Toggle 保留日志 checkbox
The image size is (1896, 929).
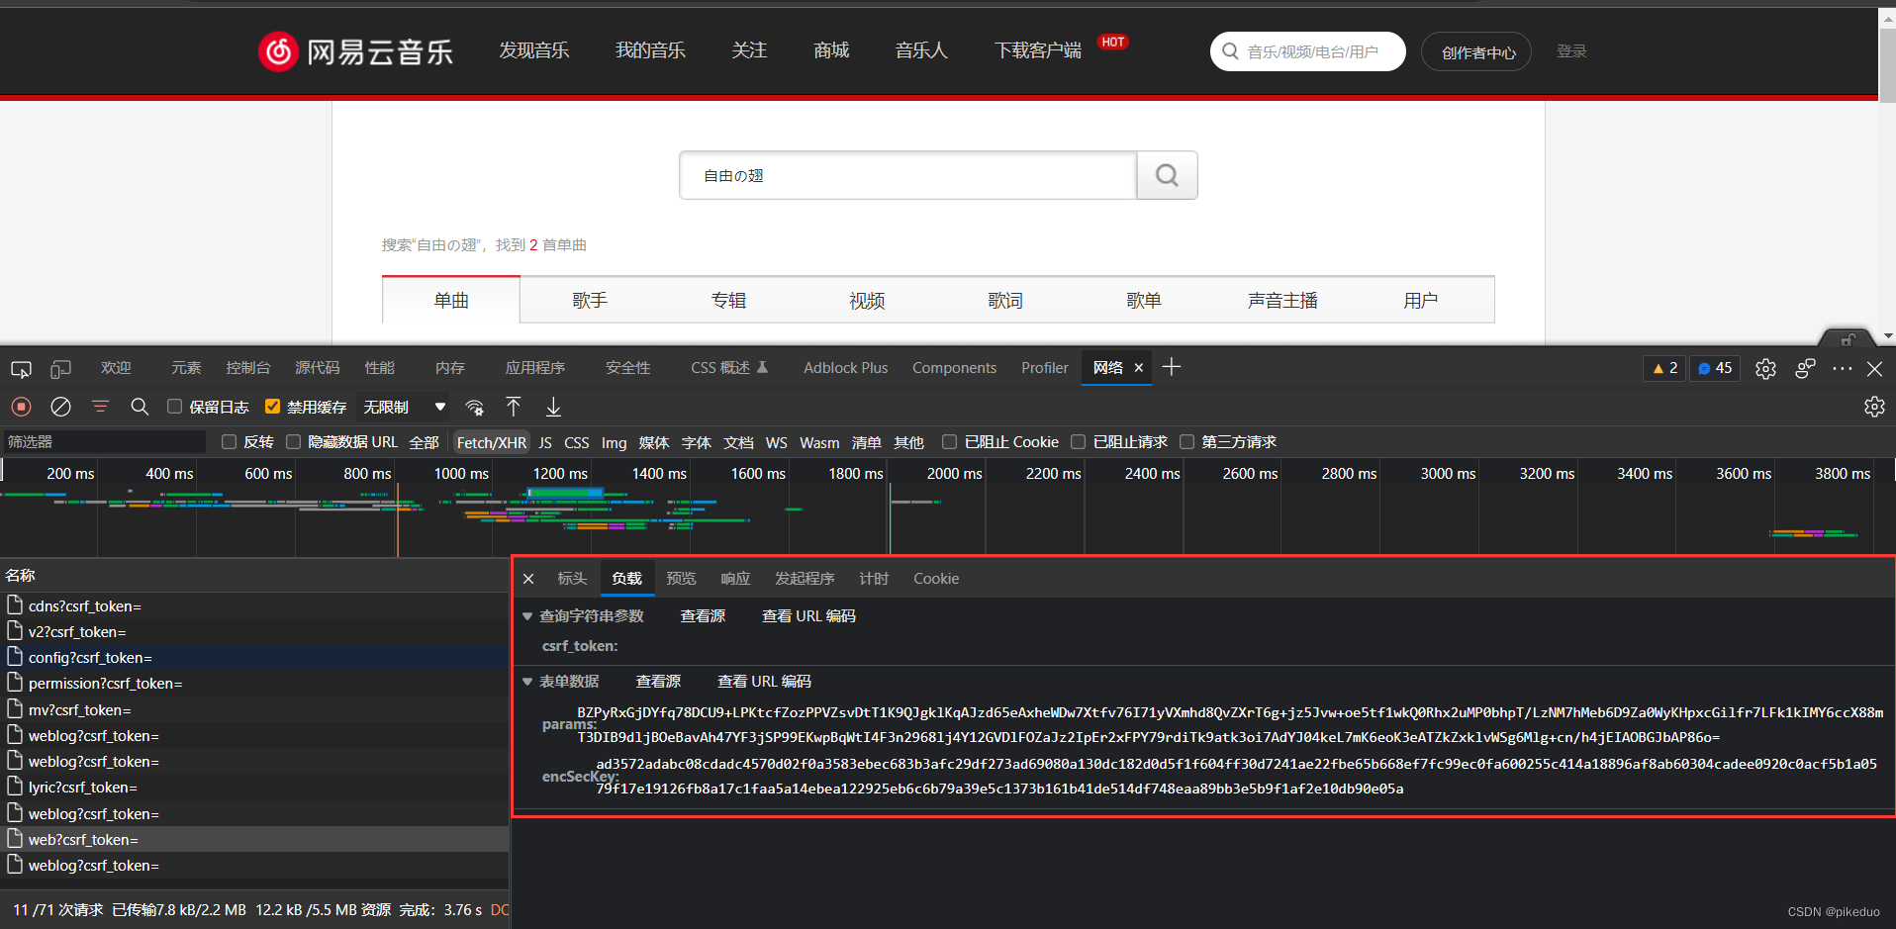click(x=174, y=407)
